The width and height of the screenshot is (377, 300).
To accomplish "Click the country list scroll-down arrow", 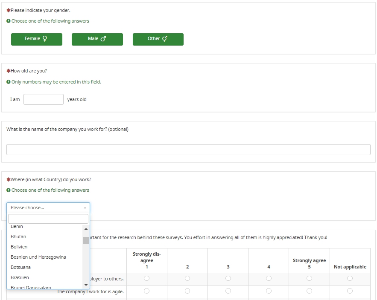I will point(86,285).
